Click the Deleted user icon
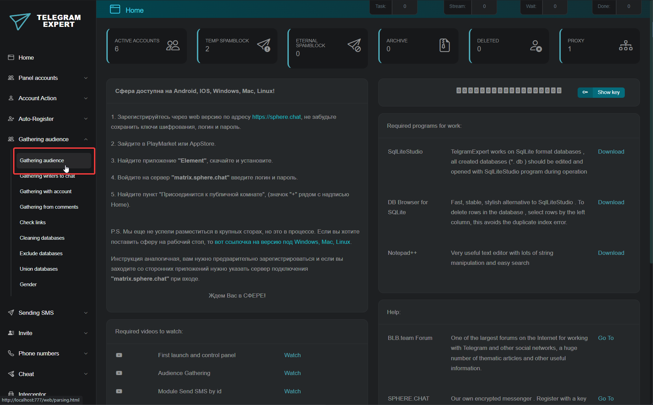 coord(536,45)
